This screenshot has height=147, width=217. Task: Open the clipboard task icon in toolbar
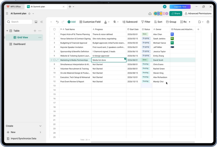click(x=208, y=22)
